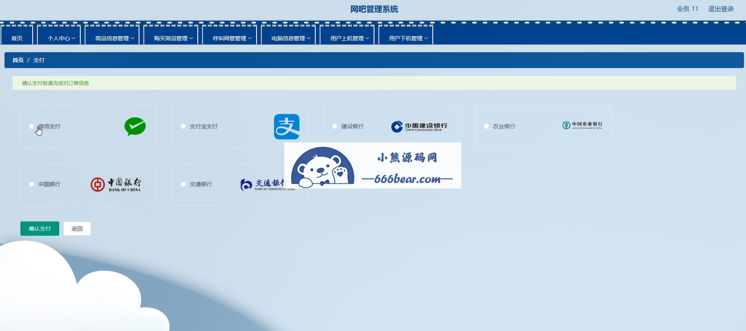746x331 pixels.
Task: Select the 中国银行 radio button
Action: [32, 185]
